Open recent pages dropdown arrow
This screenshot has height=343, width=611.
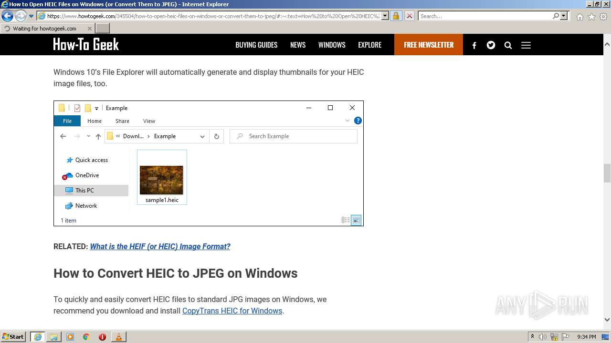32,16
